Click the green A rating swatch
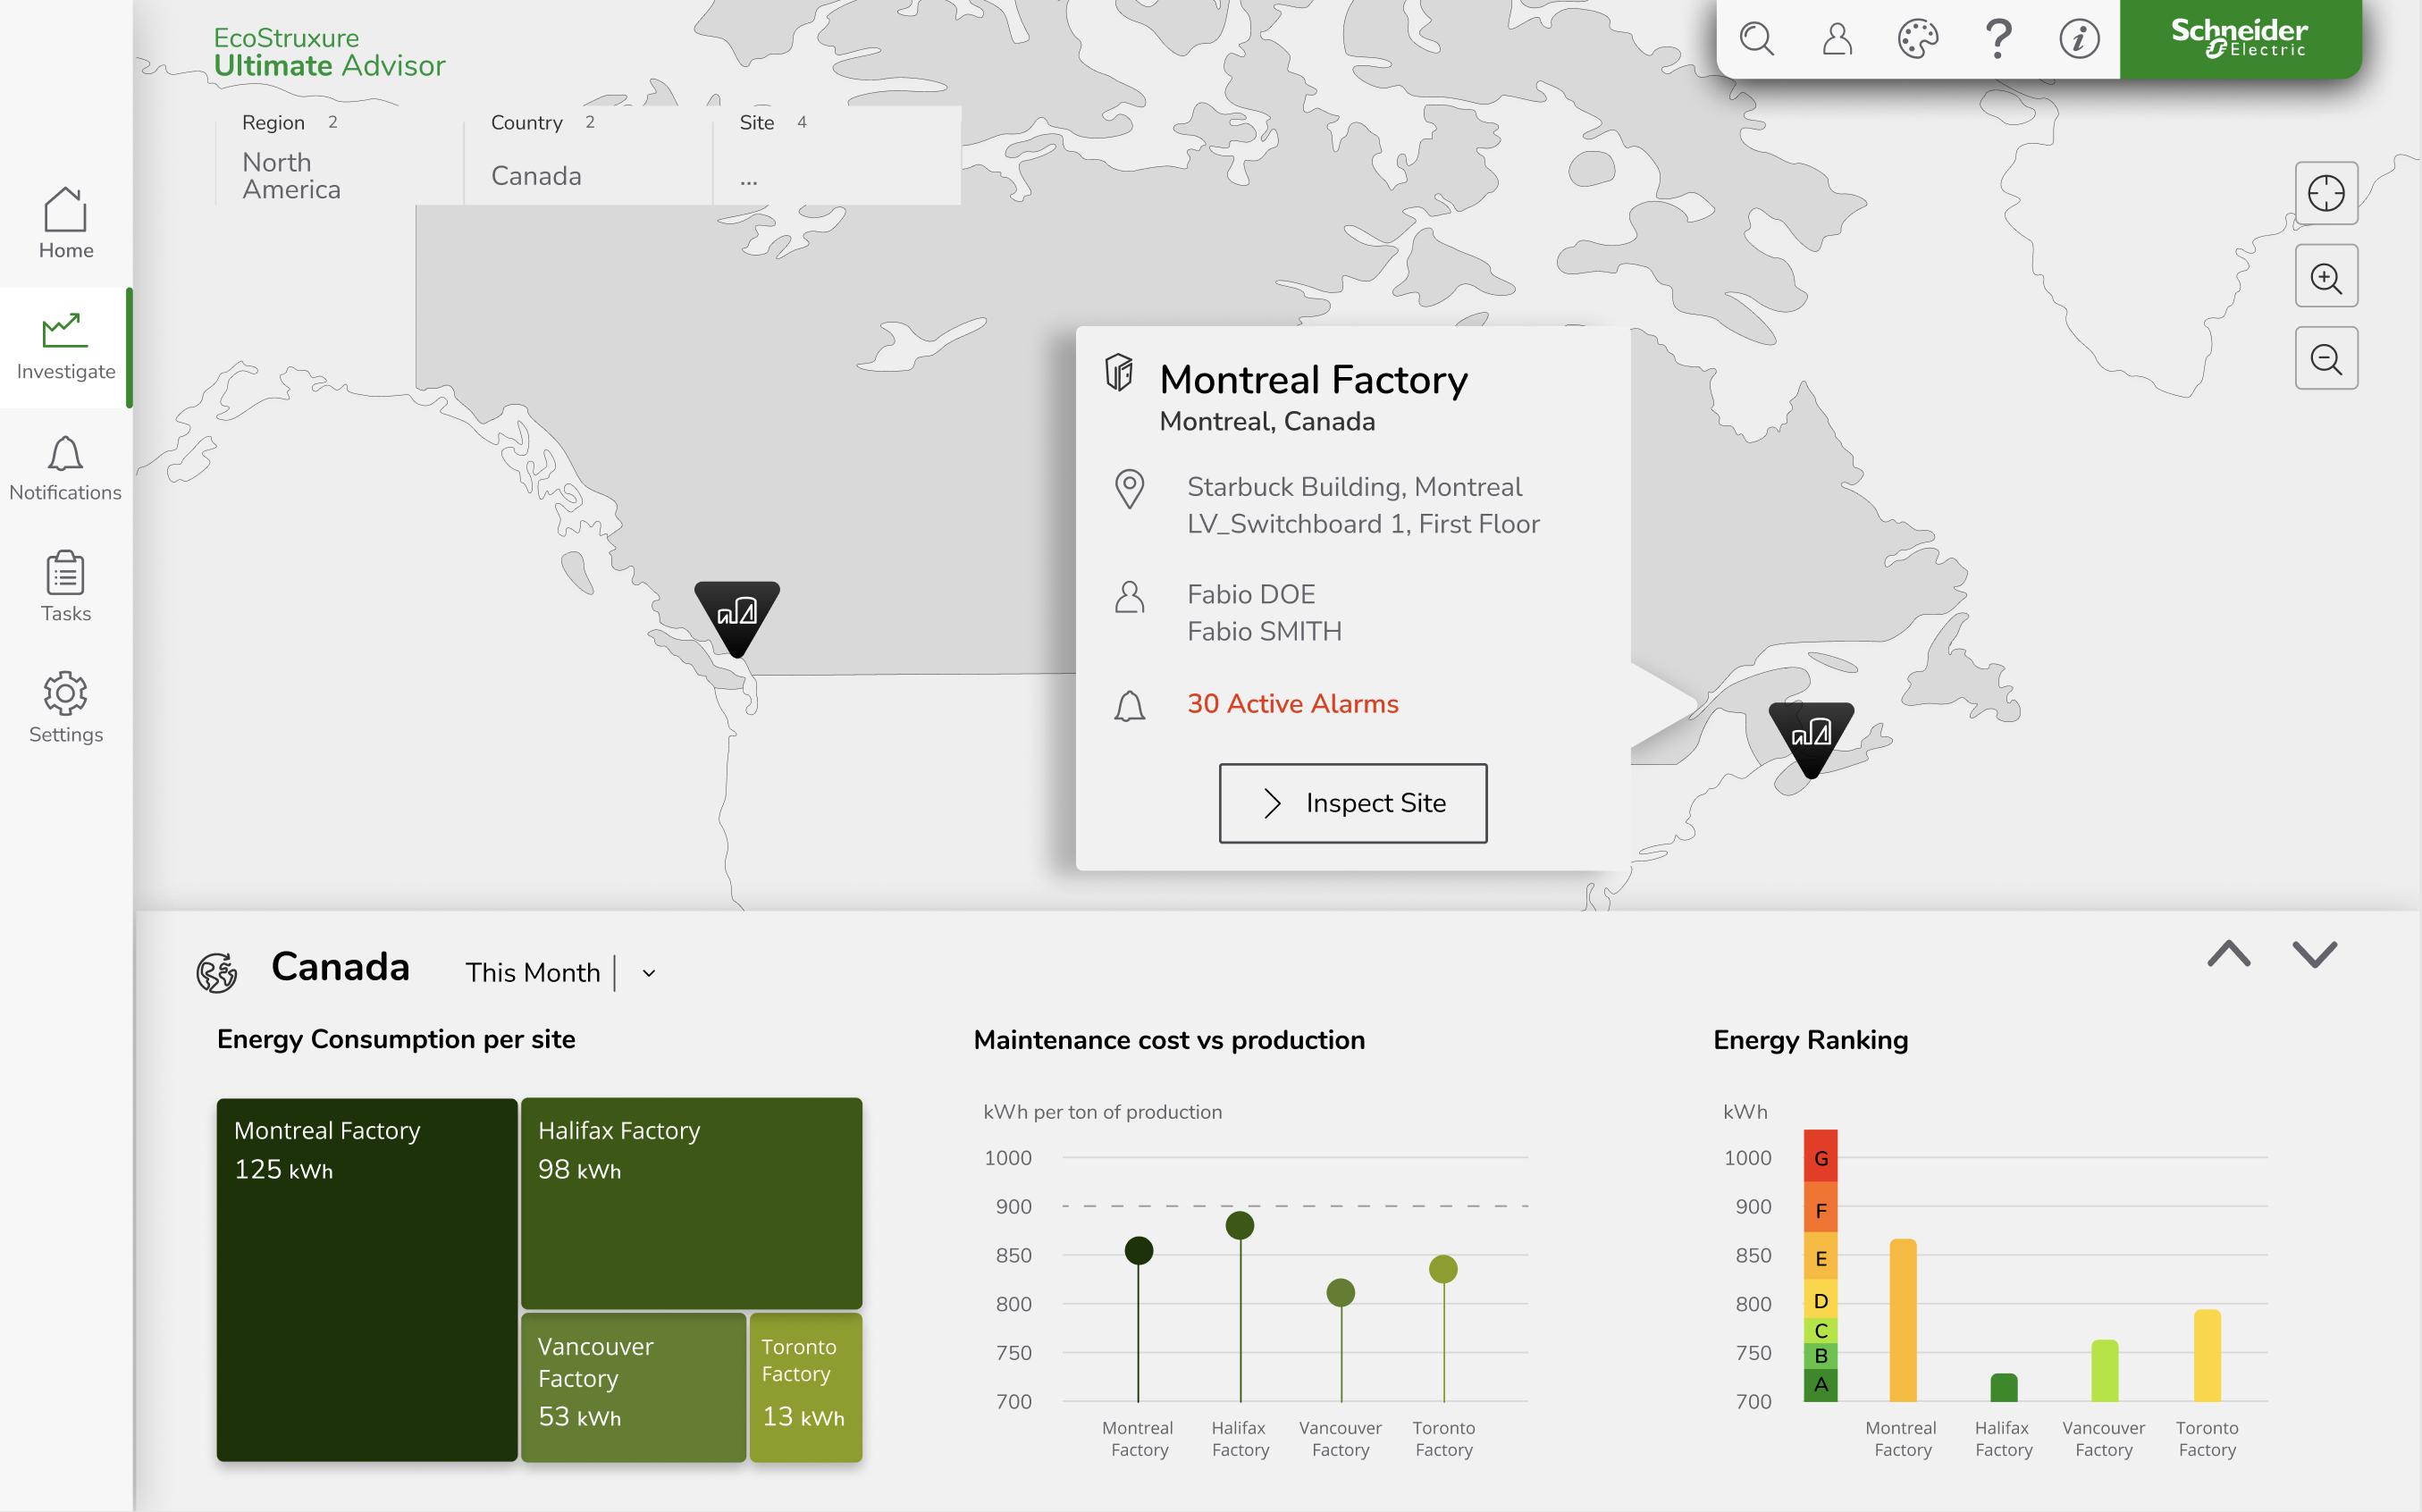Viewport: 2422px width, 1512px height. tap(1821, 1385)
